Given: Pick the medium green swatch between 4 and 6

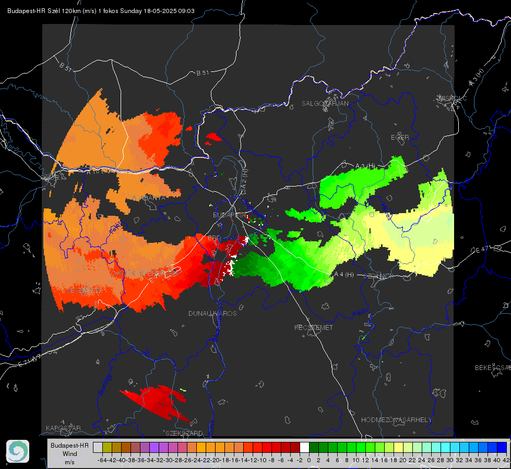Looking at the screenshot, I should [332, 447].
